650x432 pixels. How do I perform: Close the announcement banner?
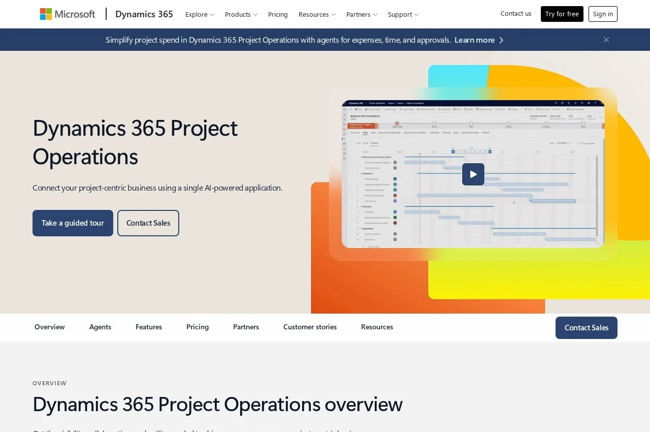click(x=606, y=40)
